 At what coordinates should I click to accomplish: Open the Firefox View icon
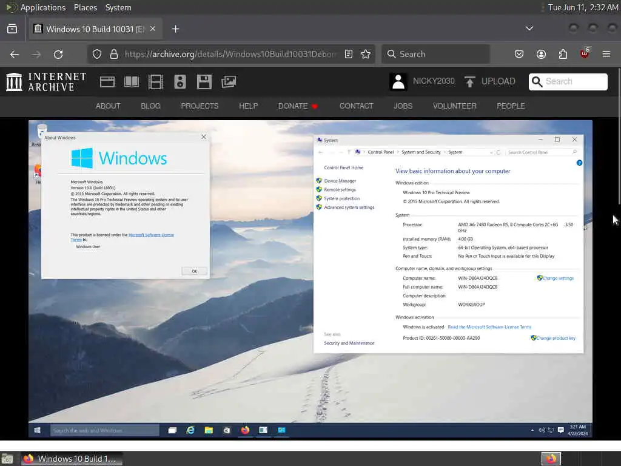point(12,29)
